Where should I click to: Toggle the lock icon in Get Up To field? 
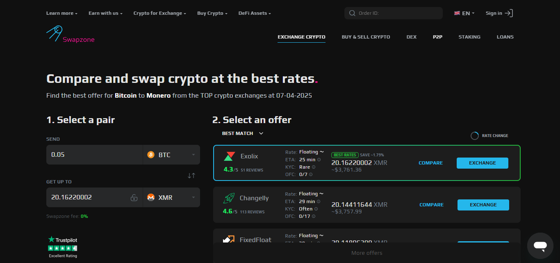[134, 197]
